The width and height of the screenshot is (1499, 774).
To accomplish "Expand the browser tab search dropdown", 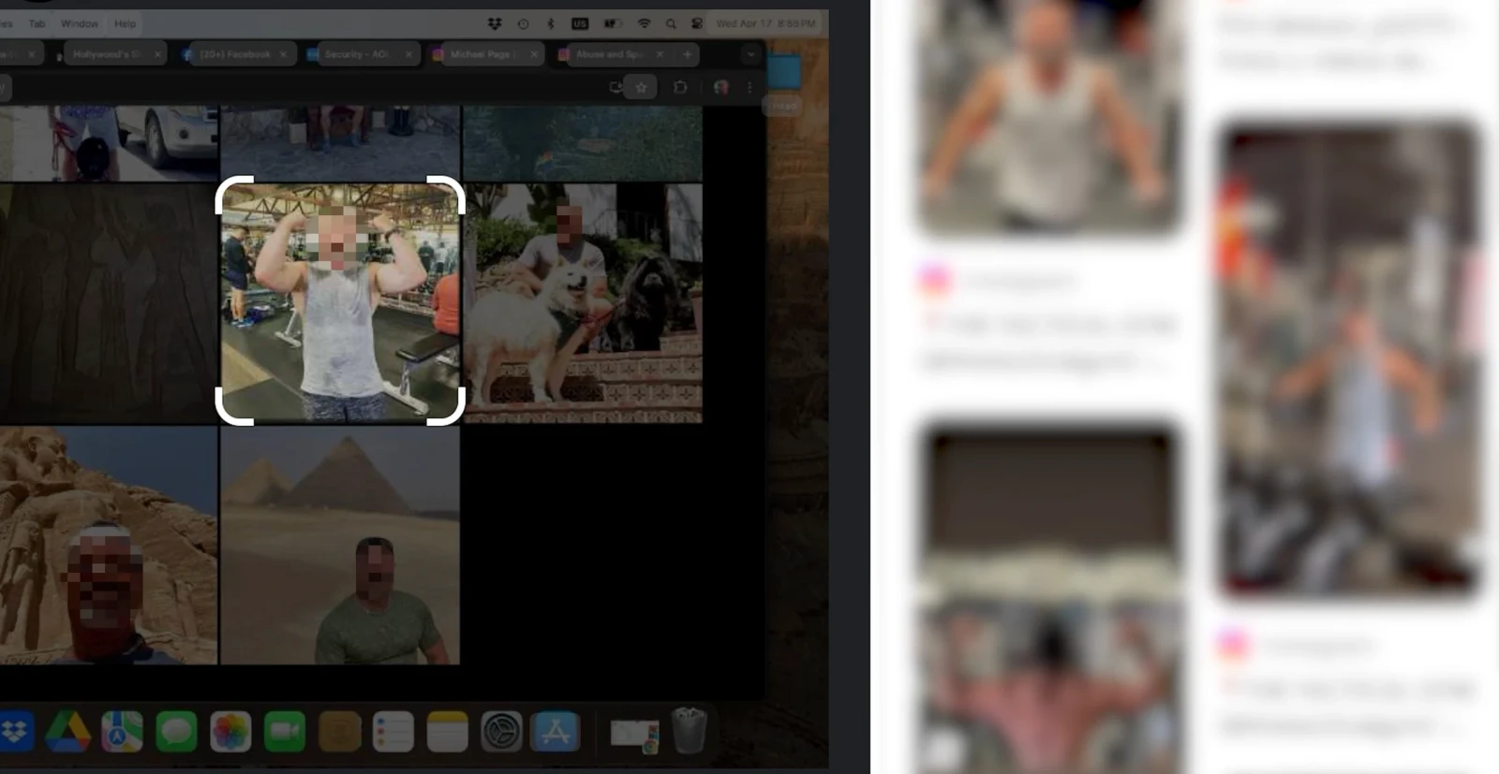I will tap(750, 54).
